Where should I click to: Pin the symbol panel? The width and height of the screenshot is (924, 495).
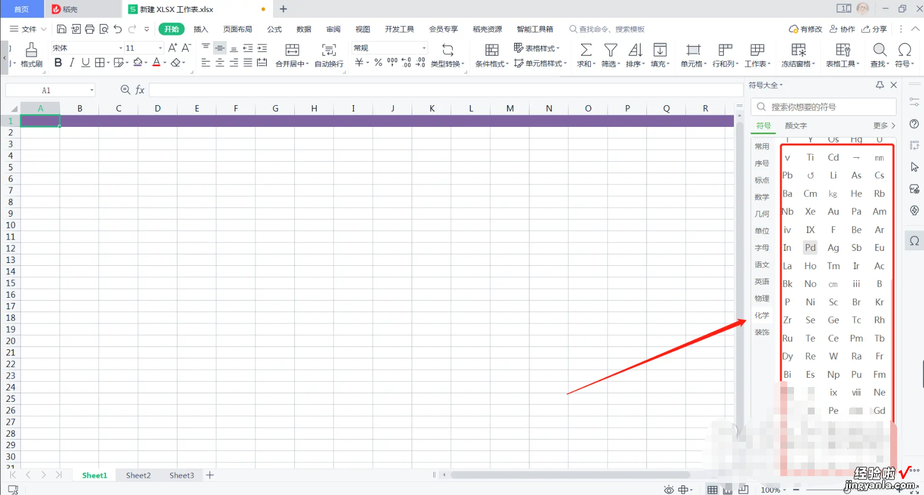pyautogui.click(x=880, y=85)
